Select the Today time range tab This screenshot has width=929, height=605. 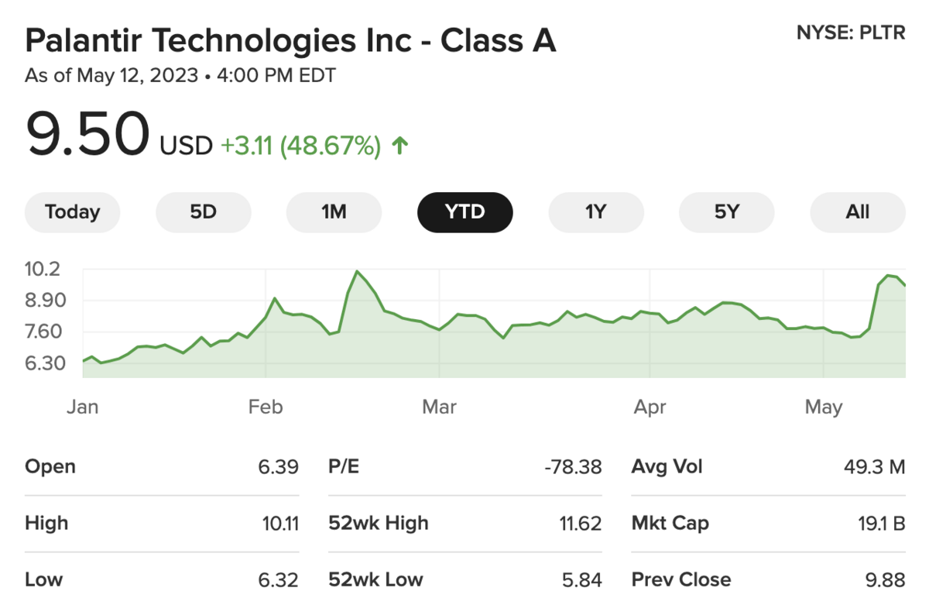click(x=73, y=212)
